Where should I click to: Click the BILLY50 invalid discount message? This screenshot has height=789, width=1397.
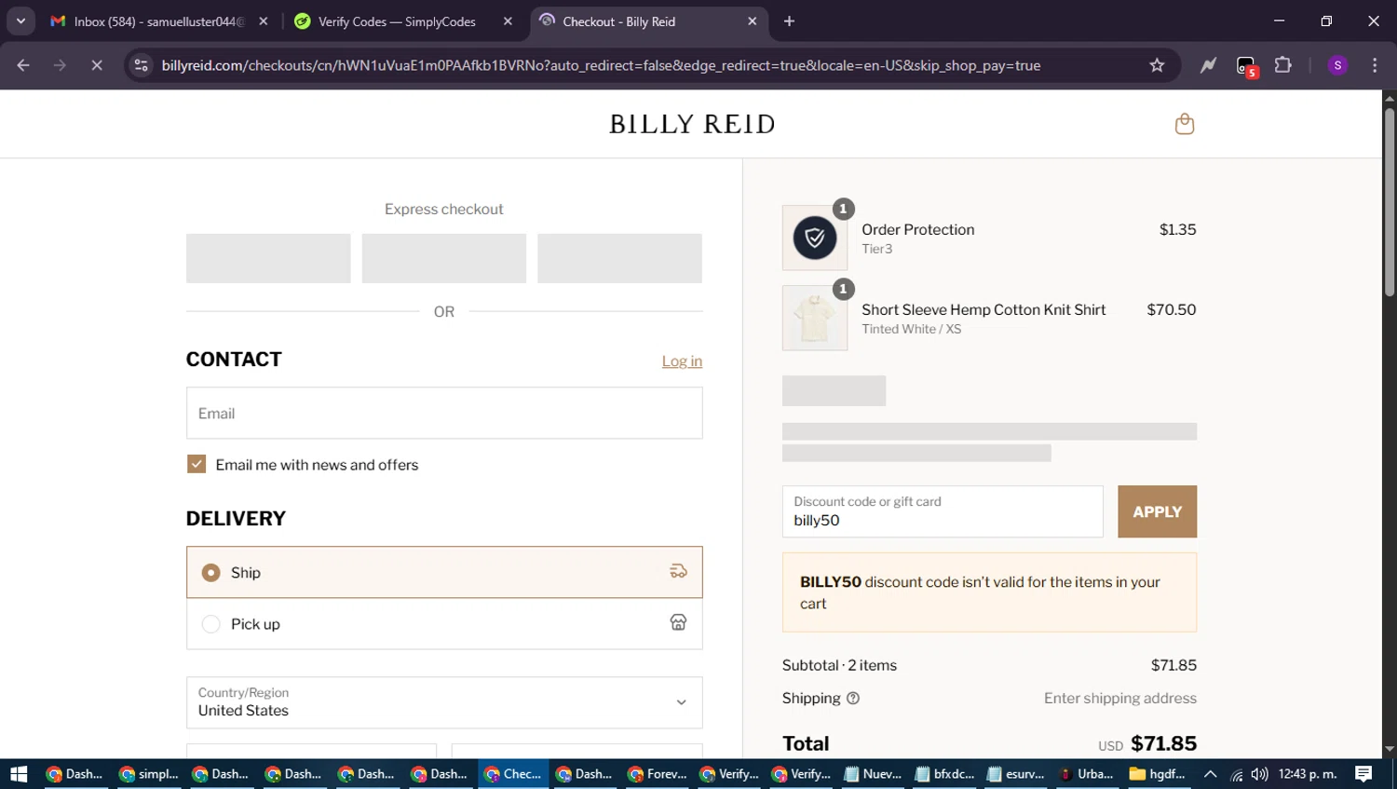point(989,592)
